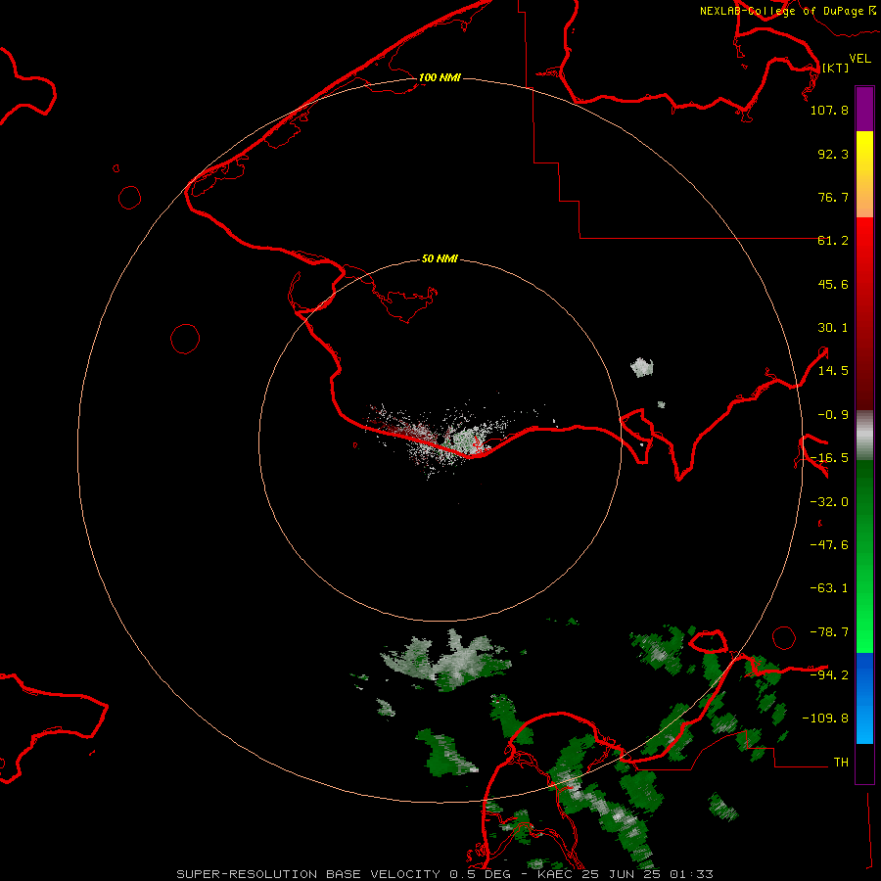Click the VEL product label above the legend
This screenshot has width=881, height=881.
pyautogui.click(x=859, y=59)
